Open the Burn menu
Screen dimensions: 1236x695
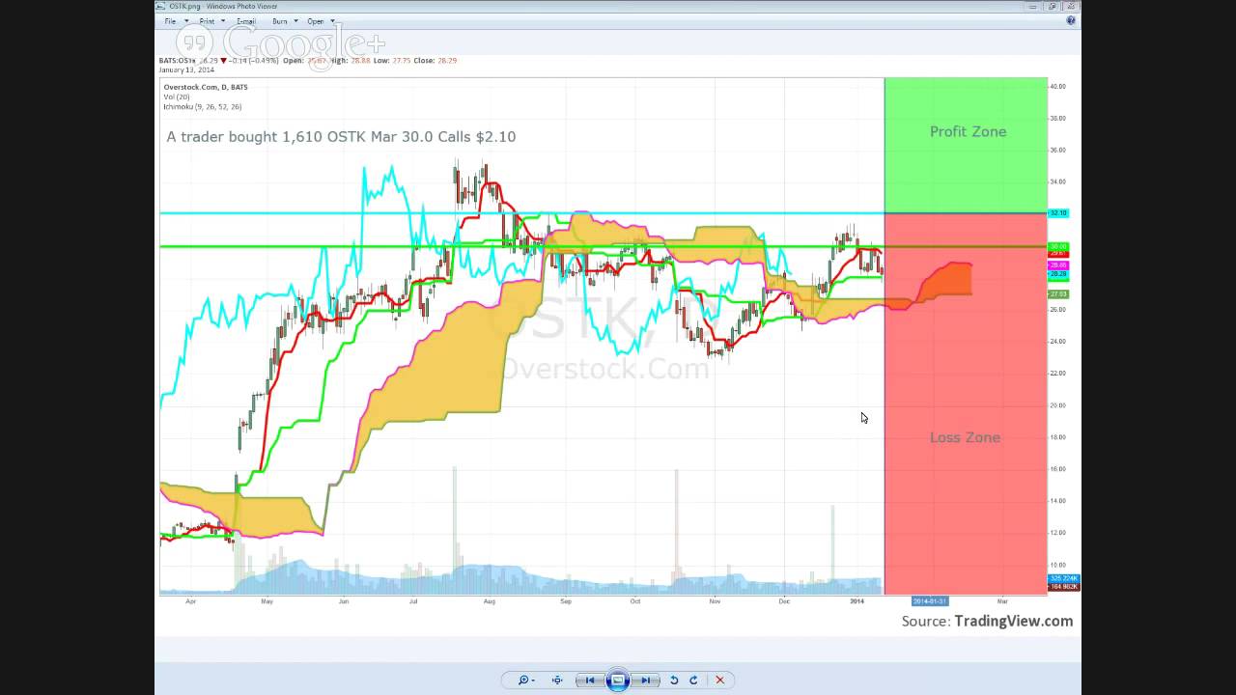[280, 20]
